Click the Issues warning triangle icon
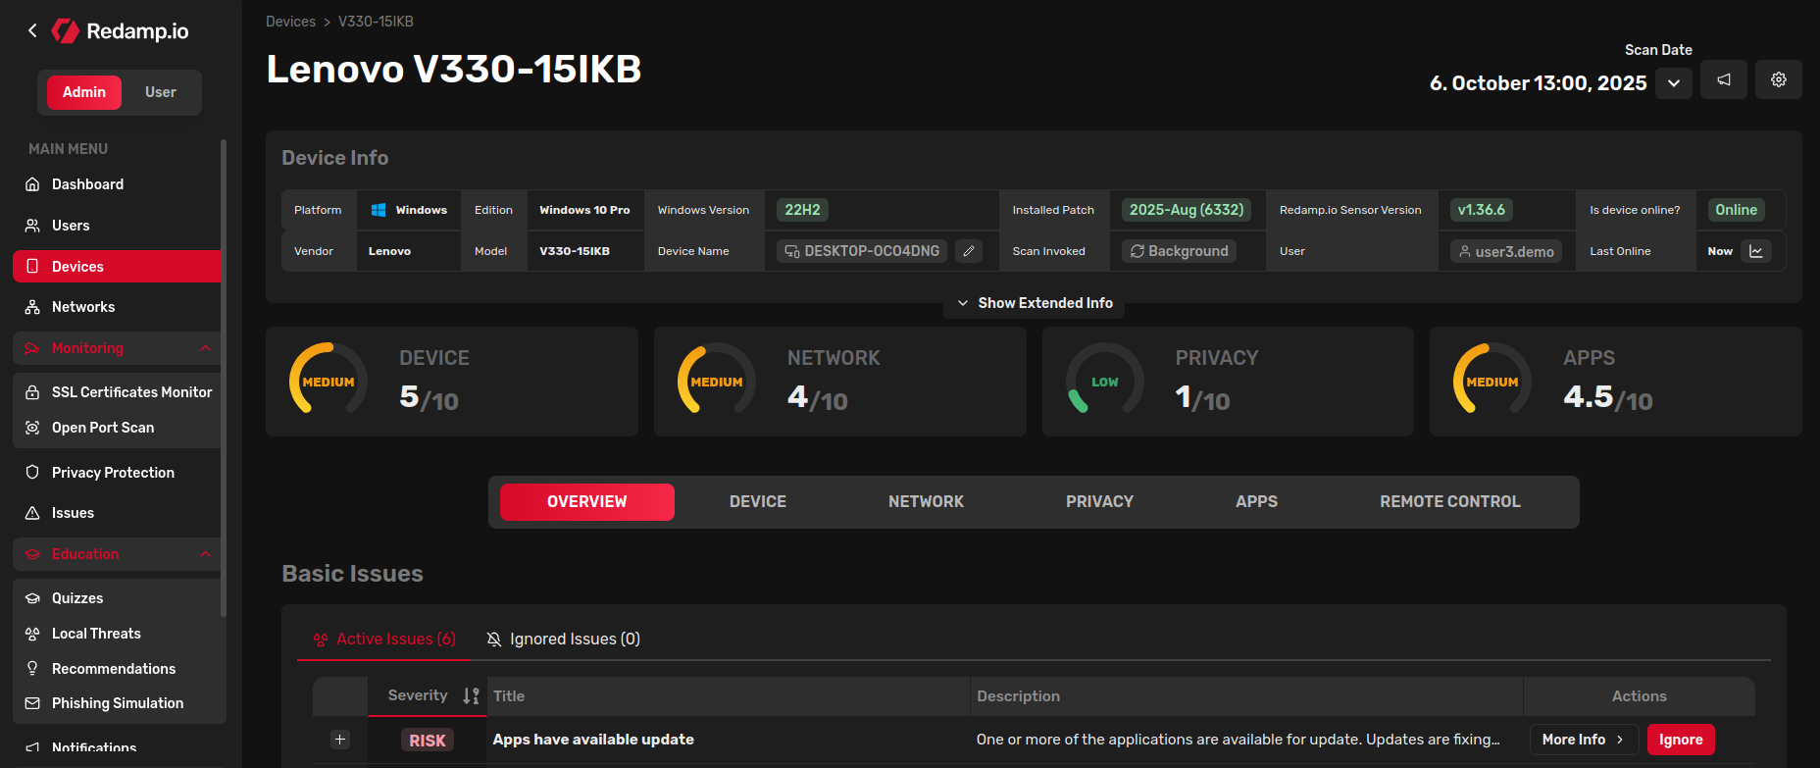Image resolution: width=1820 pixels, height=768 pixels. coord(32,513)
